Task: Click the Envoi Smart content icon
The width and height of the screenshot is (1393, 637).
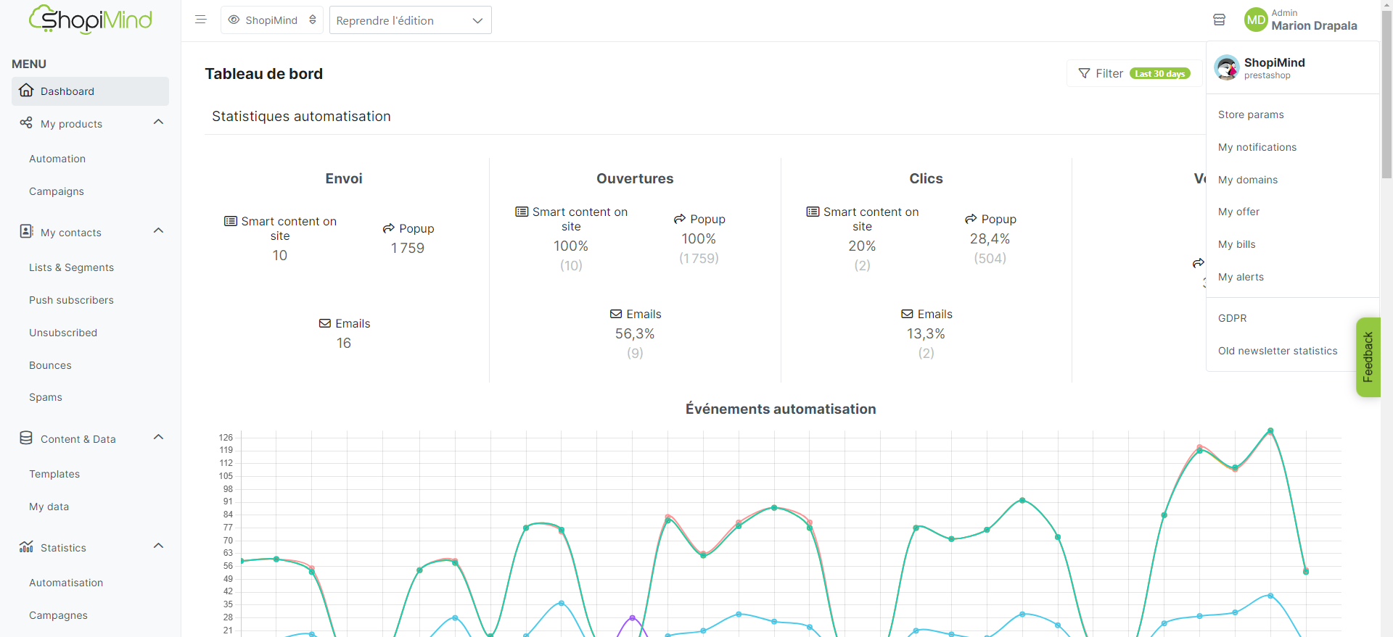Action: point(231,221)
